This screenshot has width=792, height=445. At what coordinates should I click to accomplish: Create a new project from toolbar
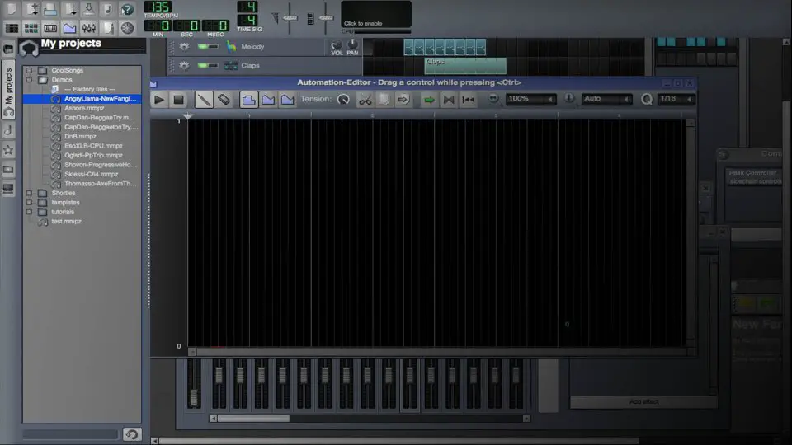11,8
